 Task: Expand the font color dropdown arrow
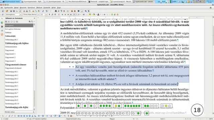100,14
